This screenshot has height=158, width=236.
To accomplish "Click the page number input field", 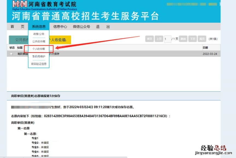I will [x=167, y=39].
